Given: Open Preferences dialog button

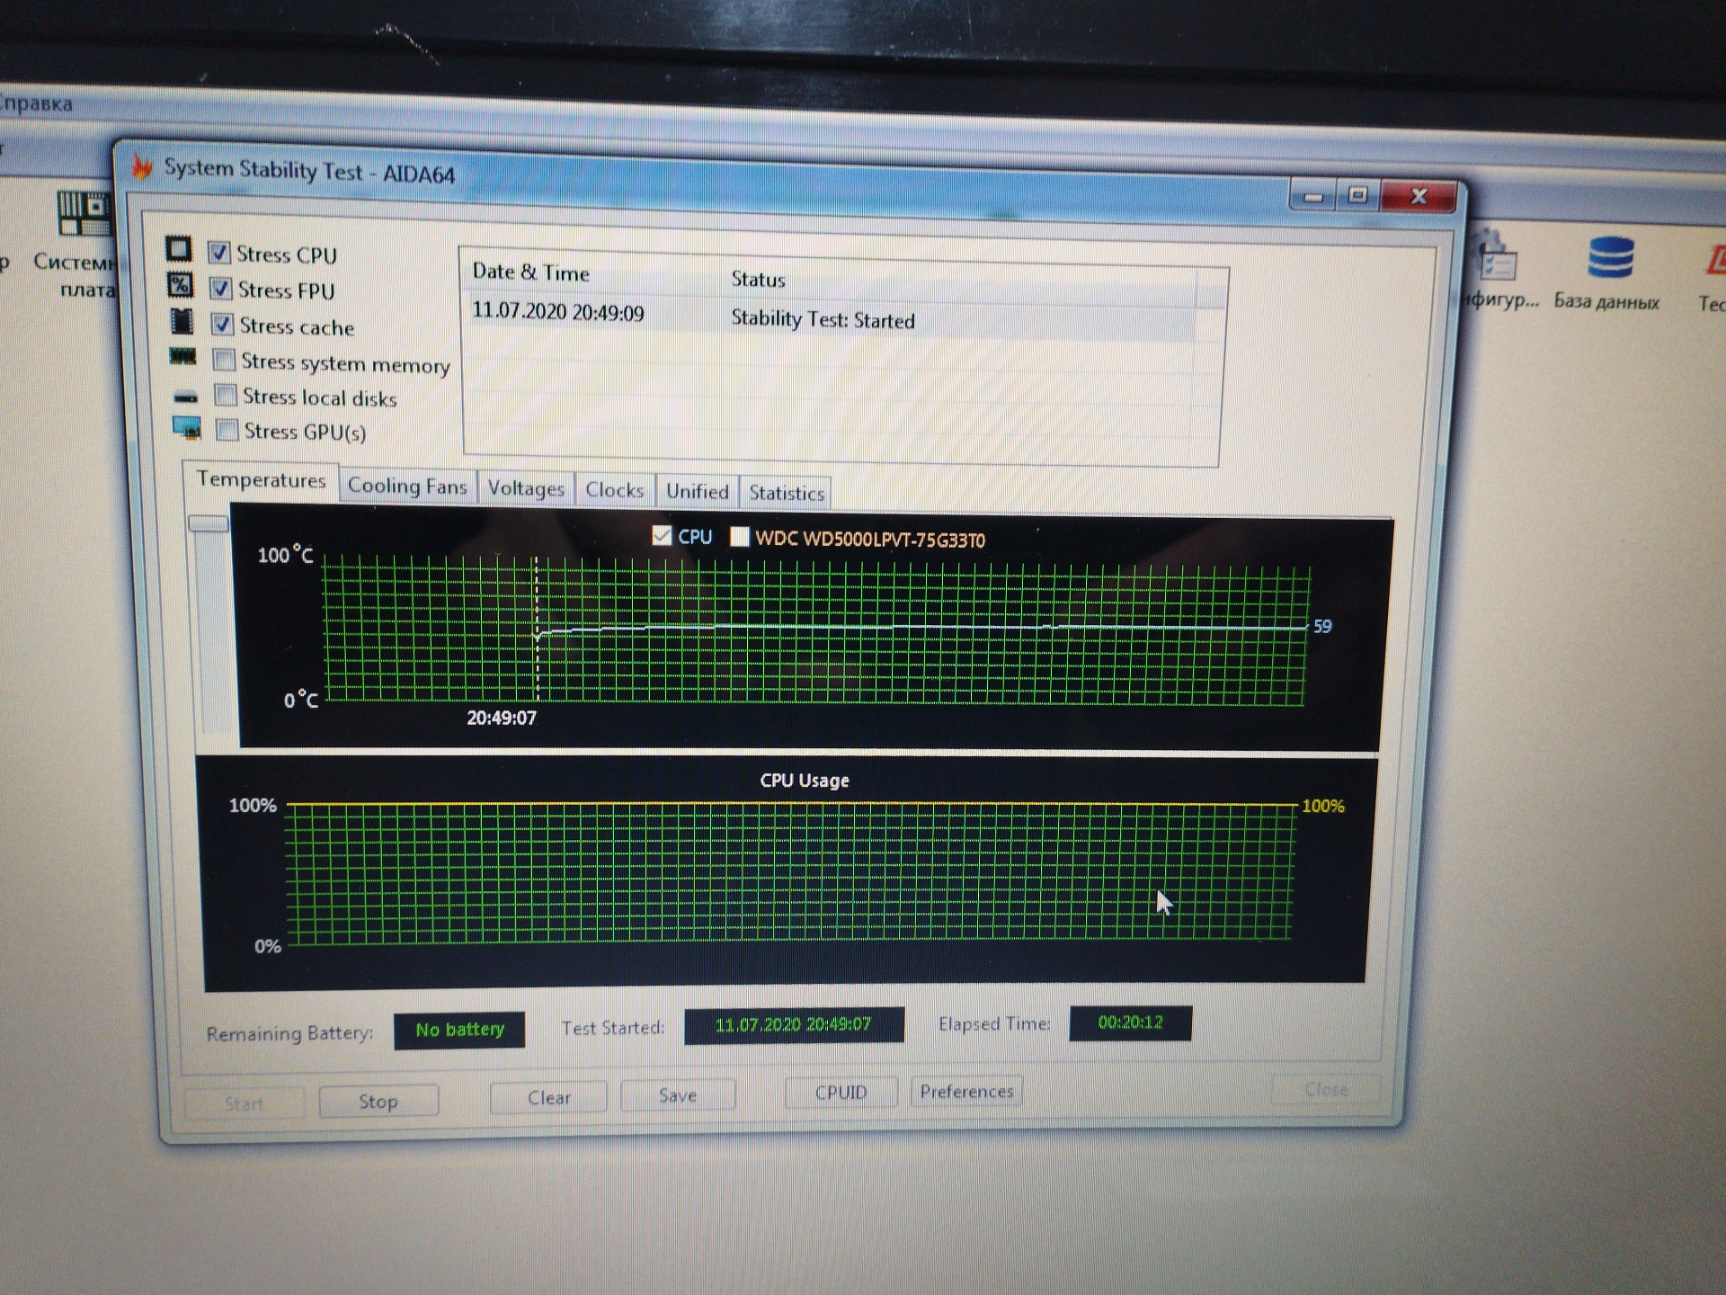Looking at the screenshot, I should coord(966,1091).
